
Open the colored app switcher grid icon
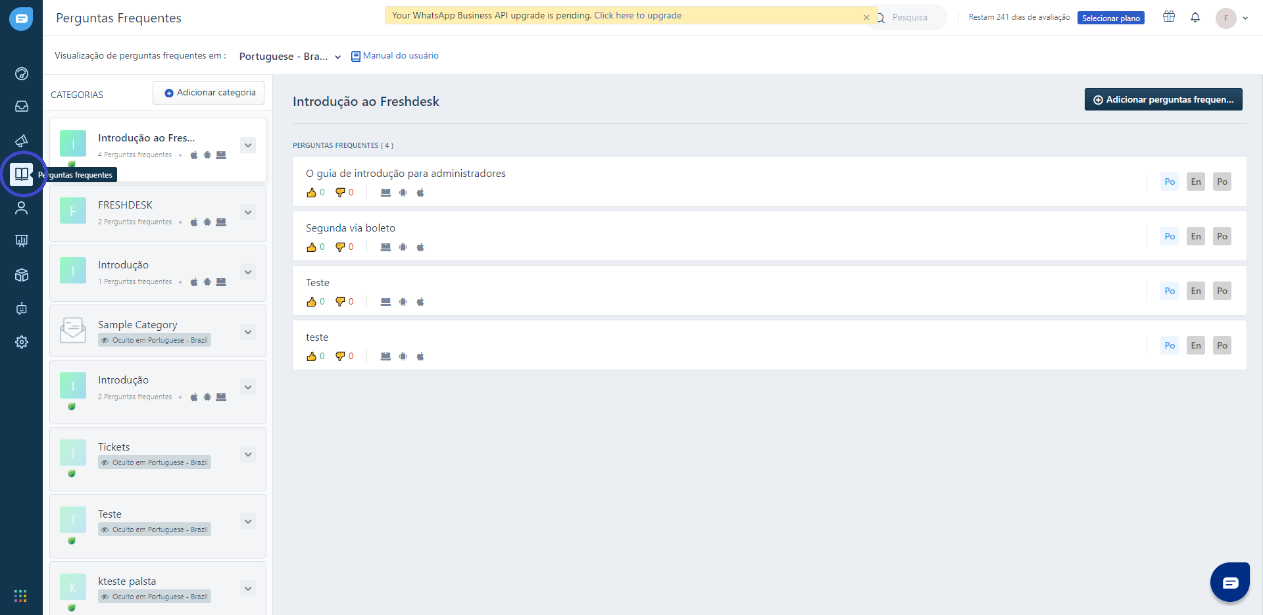coord(20,596)
